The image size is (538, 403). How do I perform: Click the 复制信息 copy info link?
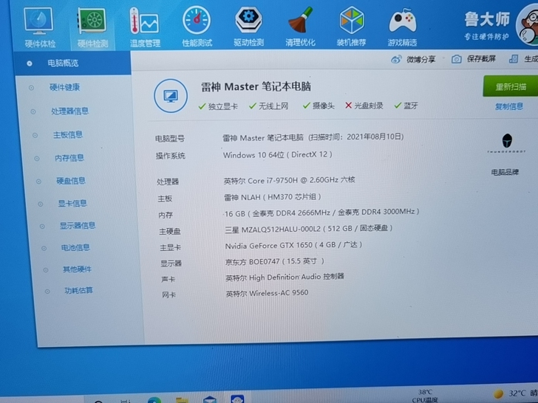(509, 106)
